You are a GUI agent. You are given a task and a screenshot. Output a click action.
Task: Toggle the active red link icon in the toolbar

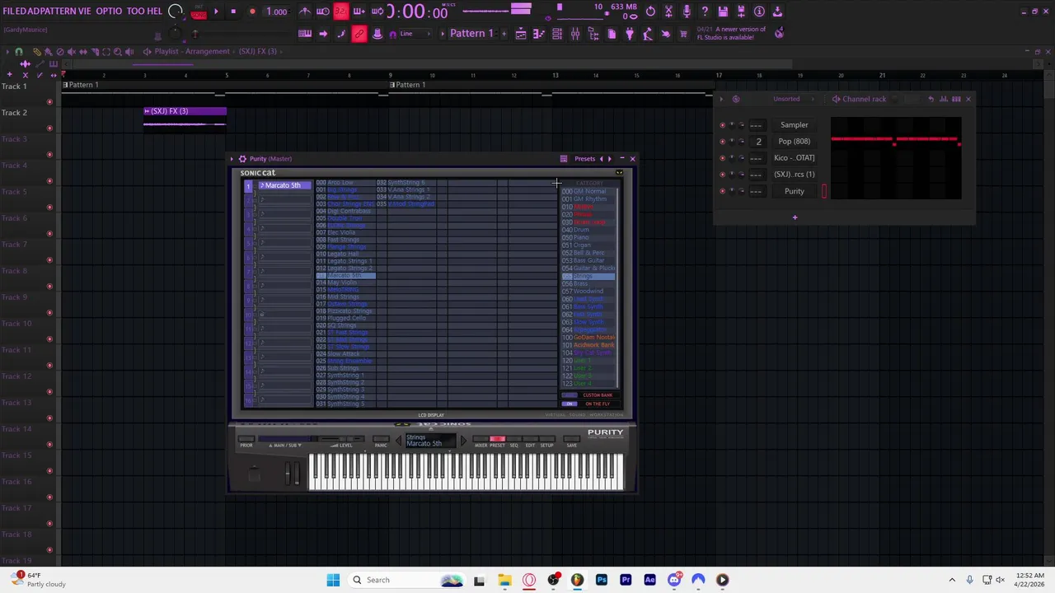[x=359, y=34]
